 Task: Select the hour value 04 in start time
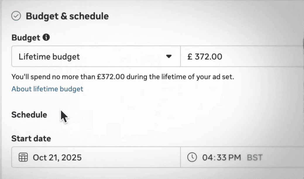207,158
